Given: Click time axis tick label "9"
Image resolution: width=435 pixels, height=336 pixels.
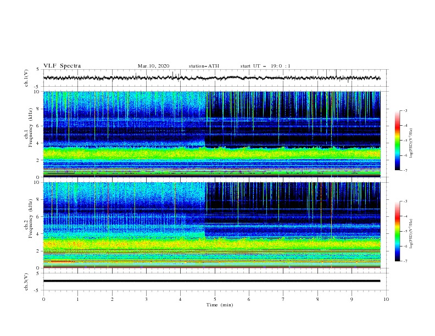Looking at the screenshot, I should click(x=352, y=299).
